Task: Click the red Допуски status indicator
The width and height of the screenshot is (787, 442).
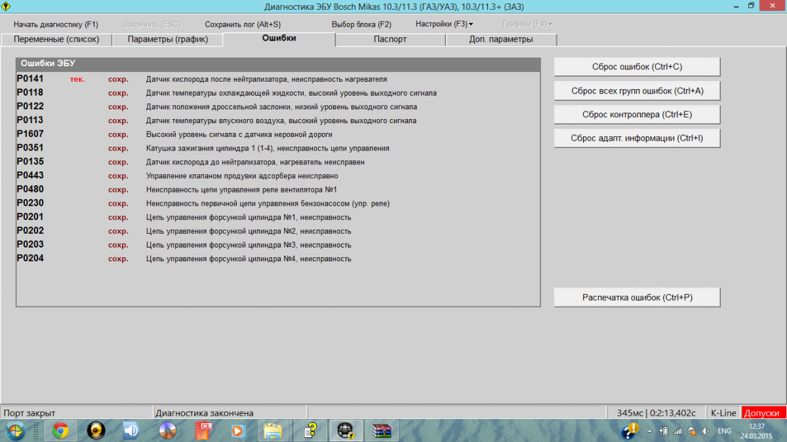Action: (763, 413)
